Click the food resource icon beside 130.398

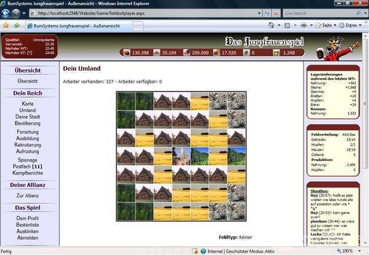click(127, 52)
